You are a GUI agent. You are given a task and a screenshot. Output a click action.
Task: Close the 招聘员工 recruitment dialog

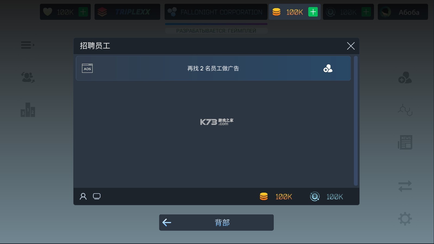[x=351, y=46]
